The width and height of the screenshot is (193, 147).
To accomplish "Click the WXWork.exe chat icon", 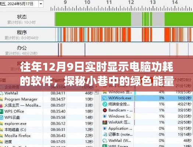I will (x=105, y=98).
